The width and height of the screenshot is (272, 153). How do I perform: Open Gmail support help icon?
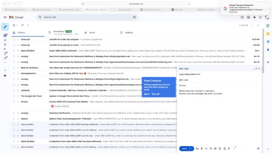(x=242, y=17)
